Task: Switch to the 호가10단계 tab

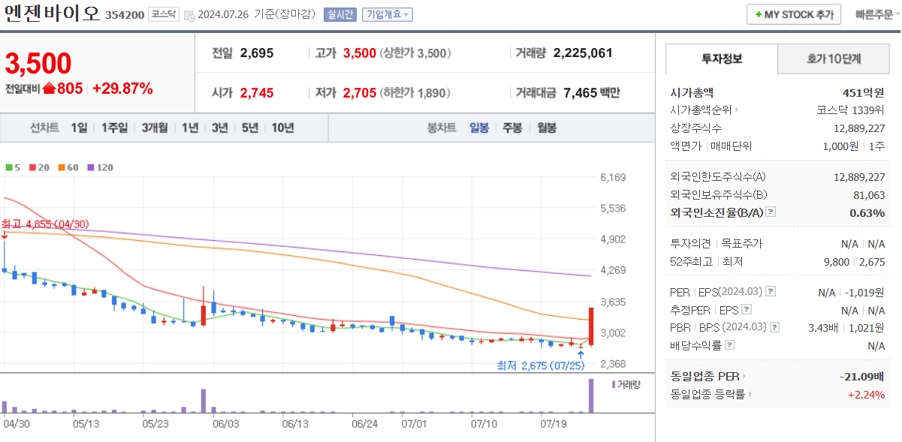Action: click(x=834, y=59)
